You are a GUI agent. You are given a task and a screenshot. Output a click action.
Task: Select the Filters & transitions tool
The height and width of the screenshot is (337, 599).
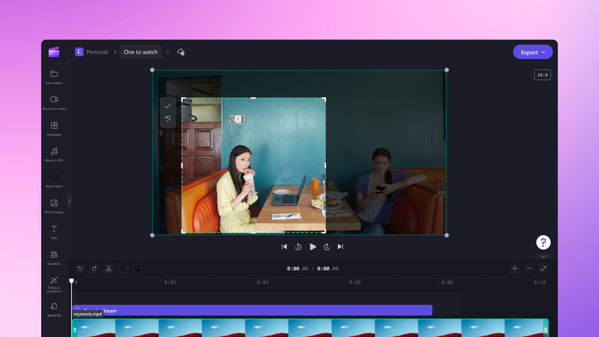point(54,284)
